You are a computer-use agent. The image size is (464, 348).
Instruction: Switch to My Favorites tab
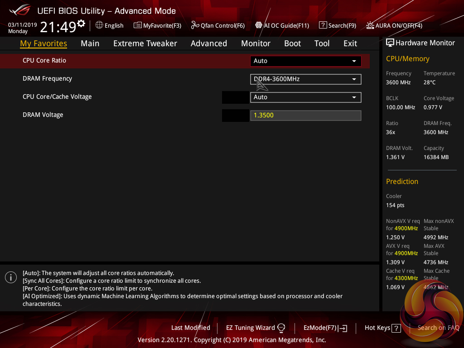(43, 43)
